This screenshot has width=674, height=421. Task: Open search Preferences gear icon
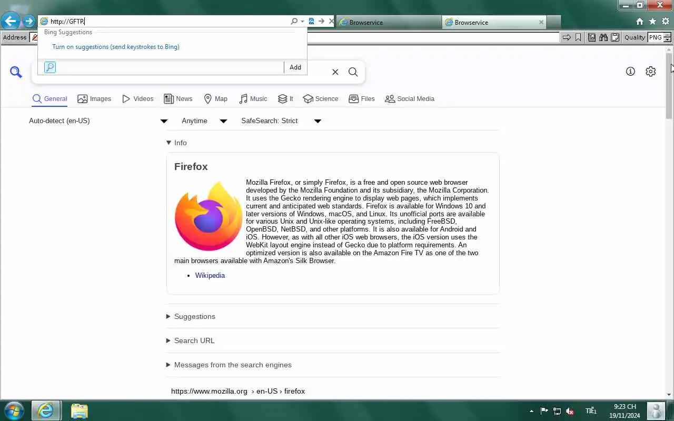point(651,72)
